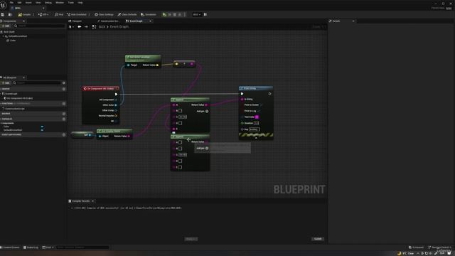Image resolution: width=455 pixels, height=256 pixels.
Task: Click the graph navigate back arrow
Action: [79, 27]
